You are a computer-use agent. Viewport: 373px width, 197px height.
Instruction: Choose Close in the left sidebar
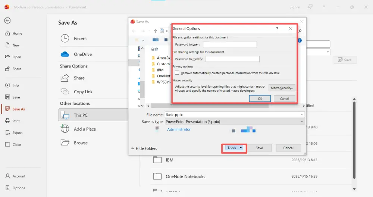13,144
